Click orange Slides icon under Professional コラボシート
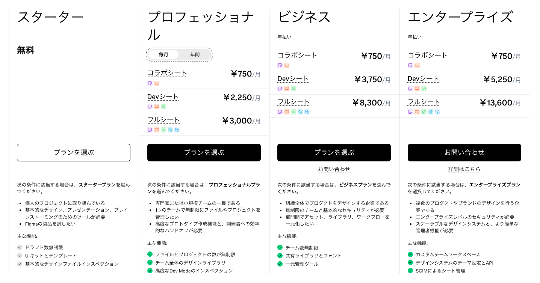The height and width of the screenshot is (283, 540). coord(157,83)
